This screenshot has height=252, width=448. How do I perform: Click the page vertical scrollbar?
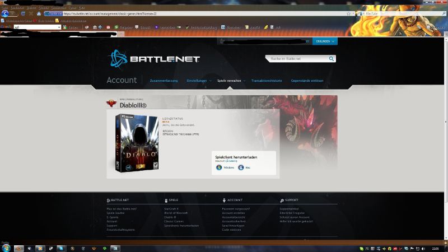(446, 138)
